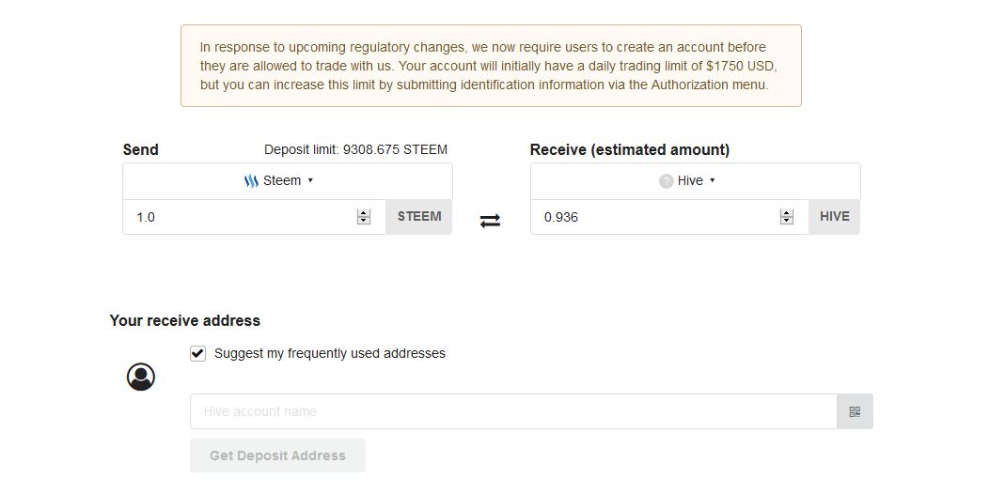The height and width of the screenshot is (494, 1005).
Task: Expand the Steem currency dropdown arrow
Action: (310, 180)
